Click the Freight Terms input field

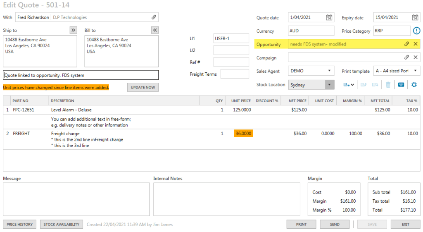(x=235, y=74)
